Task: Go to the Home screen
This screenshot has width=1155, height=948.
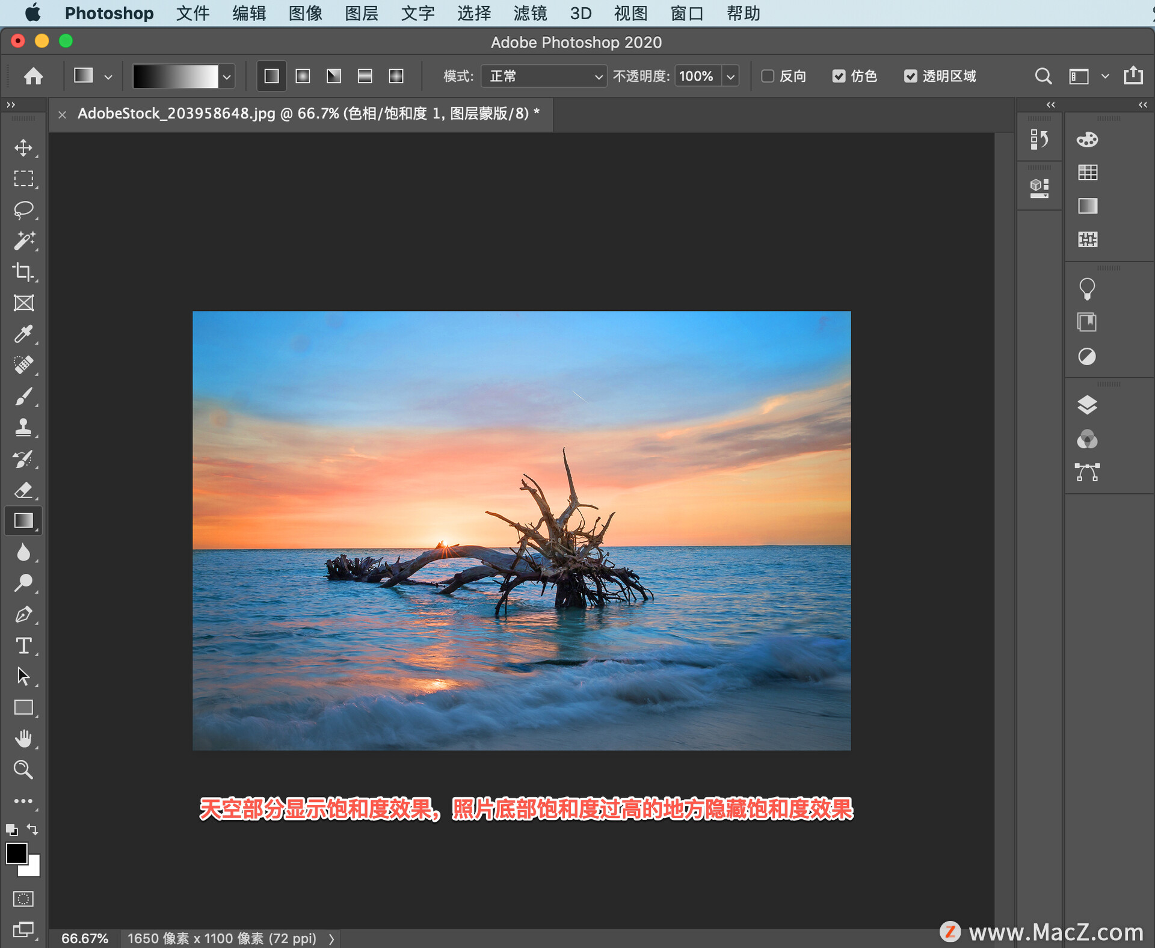Action: tap(34, 76)
